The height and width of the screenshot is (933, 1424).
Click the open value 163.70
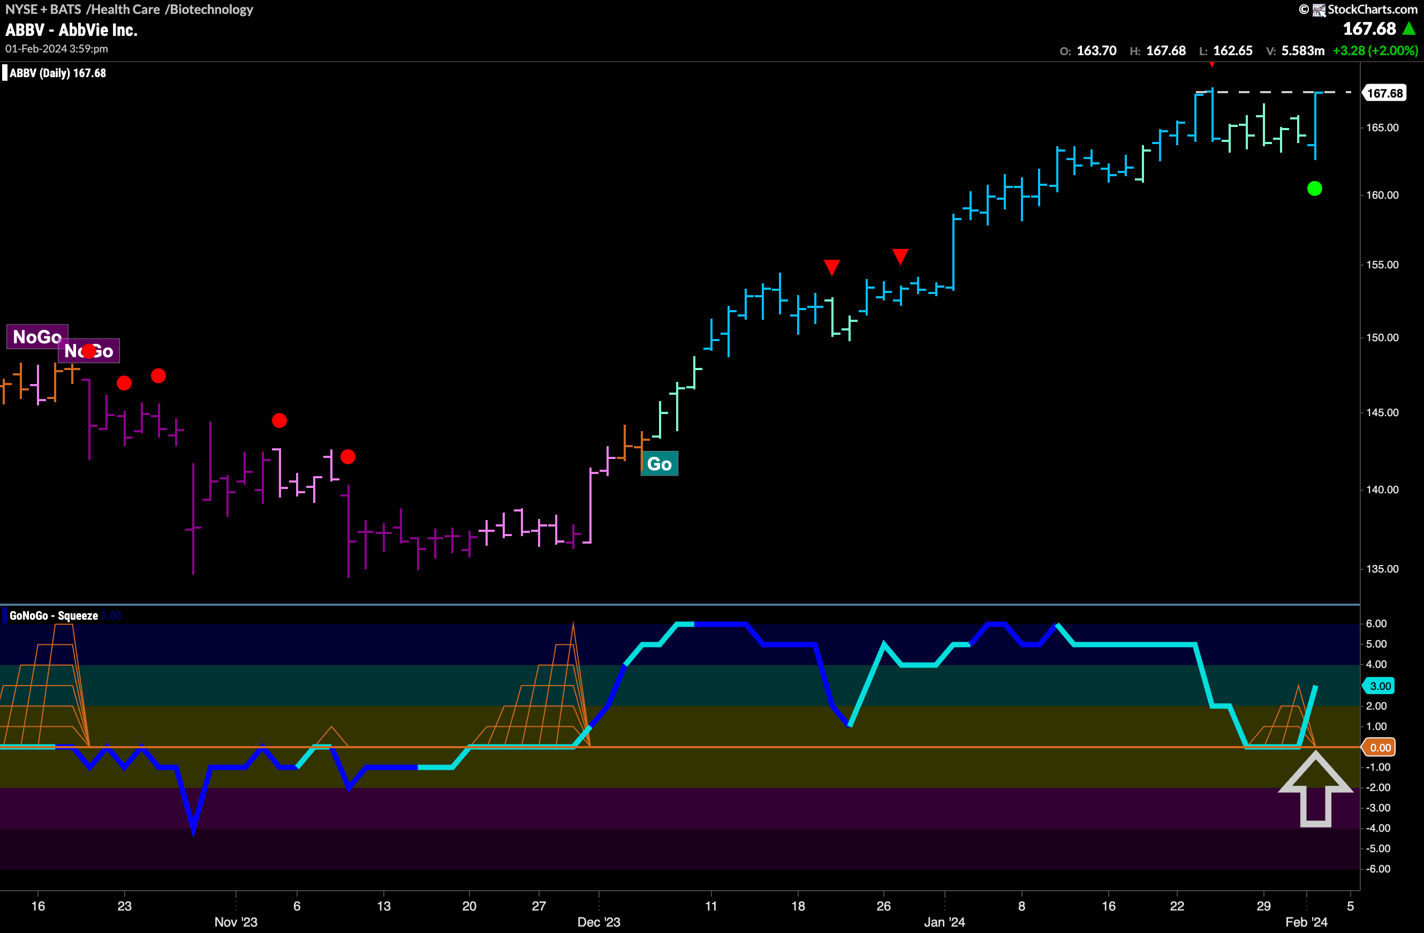coord(1097,51)
